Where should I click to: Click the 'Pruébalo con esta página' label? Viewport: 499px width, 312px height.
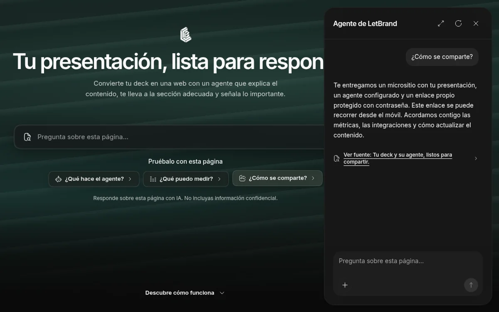(185, 161)
